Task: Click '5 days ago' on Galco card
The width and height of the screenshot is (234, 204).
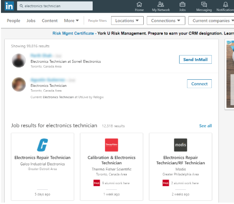Action: [x=43, y=194]
